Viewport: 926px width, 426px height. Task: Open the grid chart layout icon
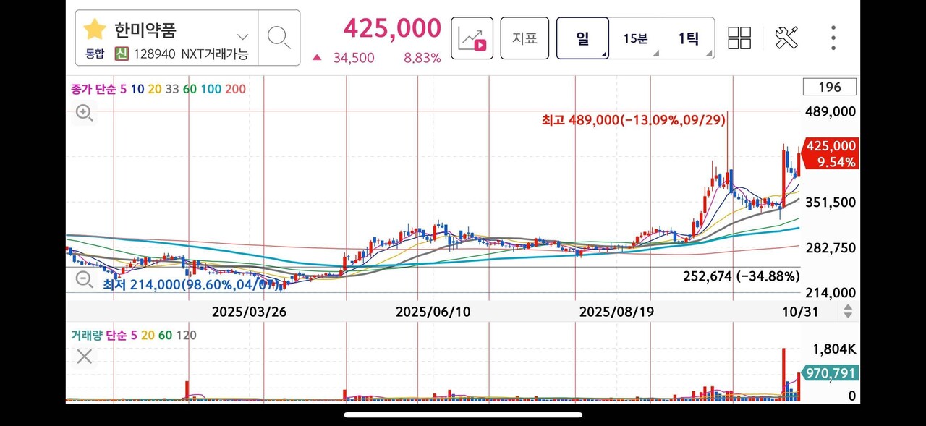click(x=739, y=38)
